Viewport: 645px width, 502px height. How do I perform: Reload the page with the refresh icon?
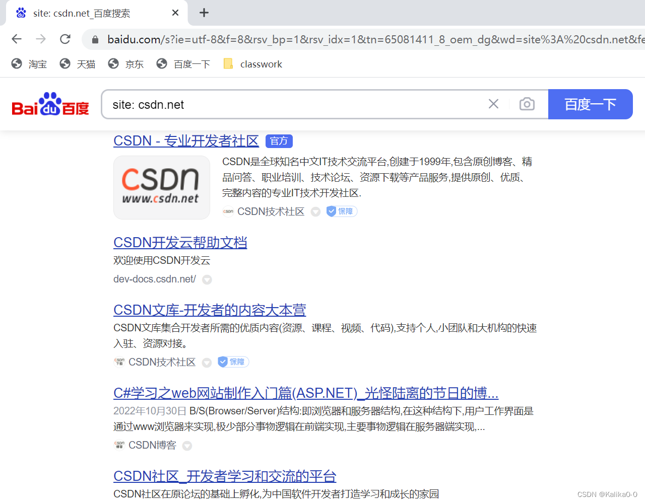65,39
